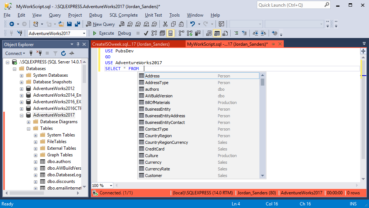369x208 pixels.
Task: Click the Navigate Backward arrow icon
Action: tap(11, 24)
